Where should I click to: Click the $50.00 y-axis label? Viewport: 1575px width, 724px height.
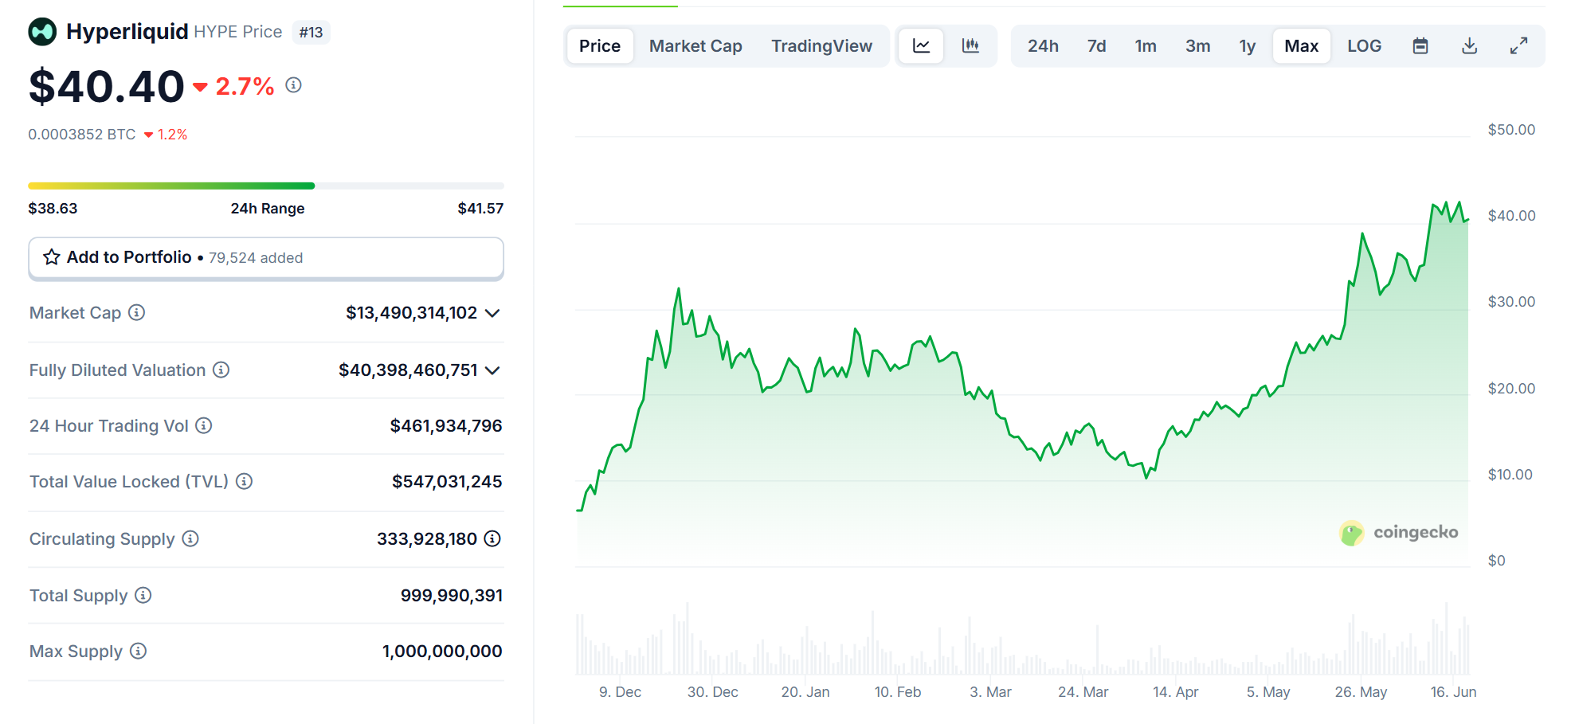click(x=1511, y=130)
